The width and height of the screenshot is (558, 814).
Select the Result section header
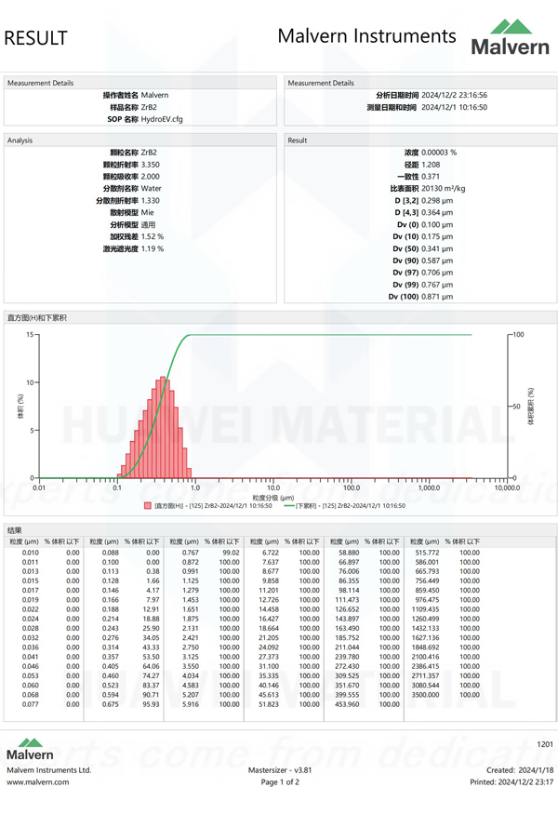pyautogui.click(x=298, y=140)
